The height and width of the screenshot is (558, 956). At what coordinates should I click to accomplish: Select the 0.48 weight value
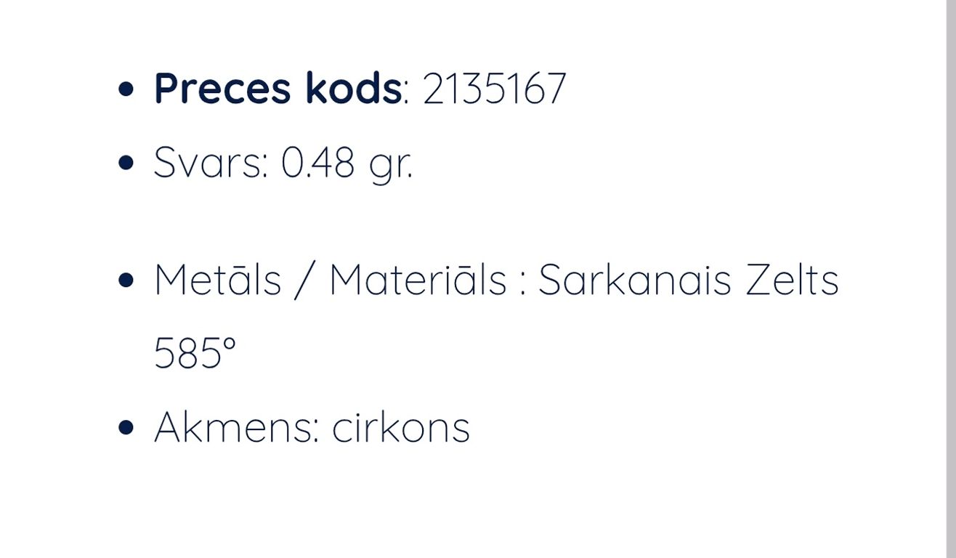coord(317,163)
